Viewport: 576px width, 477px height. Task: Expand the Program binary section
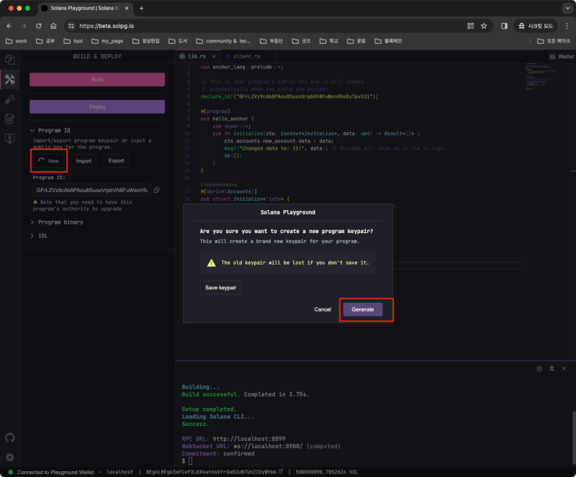(58, 222)
